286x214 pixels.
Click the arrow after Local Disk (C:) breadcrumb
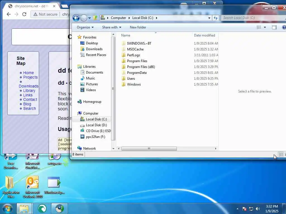156,18
